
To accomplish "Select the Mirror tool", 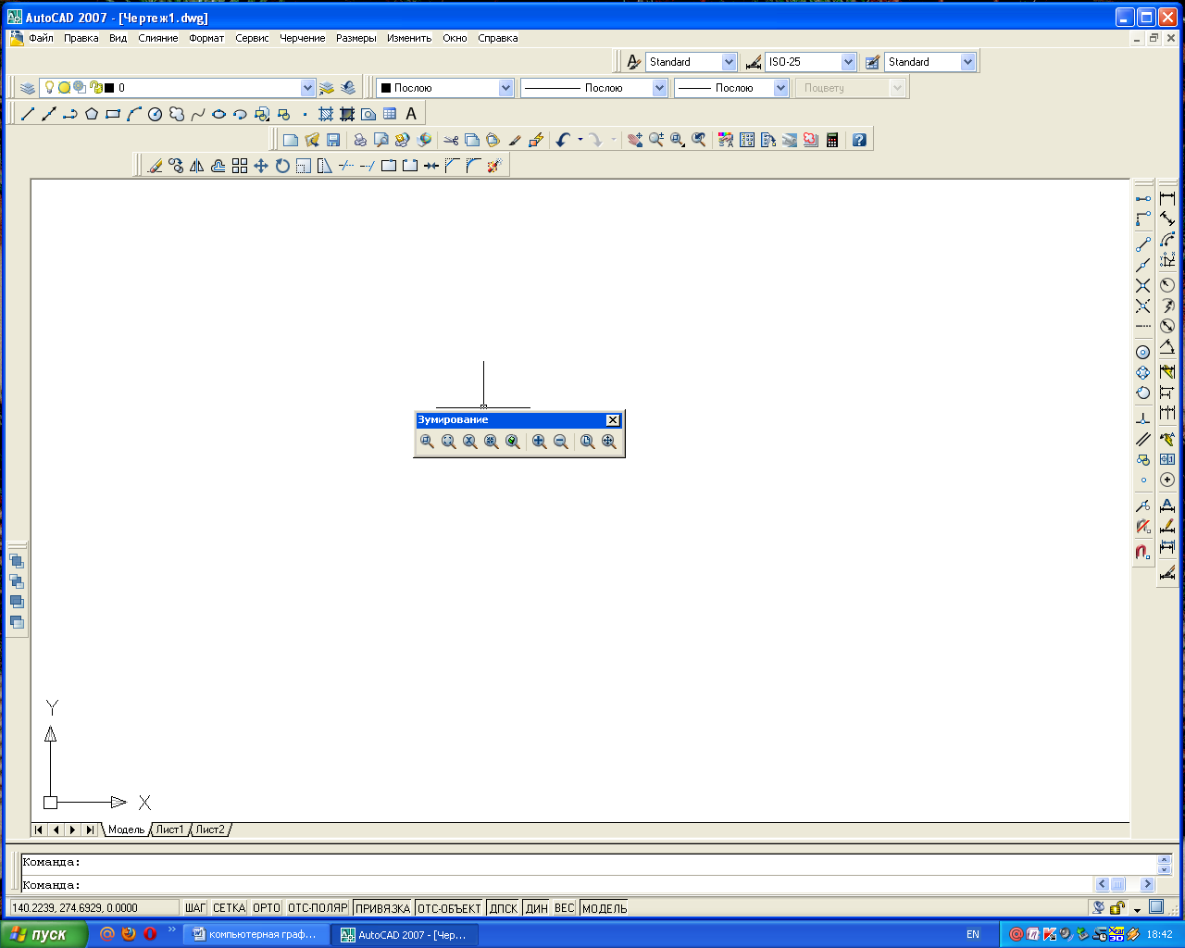I will [197, 166].
